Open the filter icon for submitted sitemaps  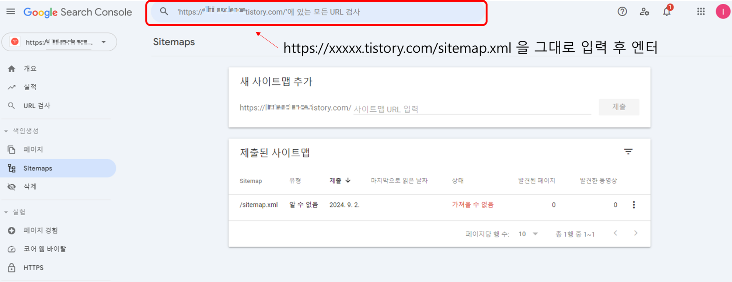tap(628, 152)
